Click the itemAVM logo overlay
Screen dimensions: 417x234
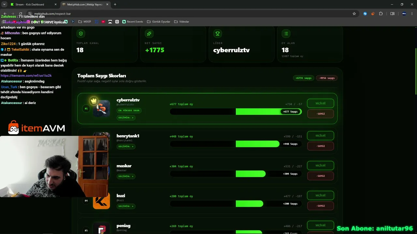[x=36, y=128]
